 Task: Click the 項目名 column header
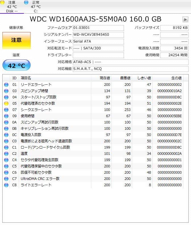55,78
